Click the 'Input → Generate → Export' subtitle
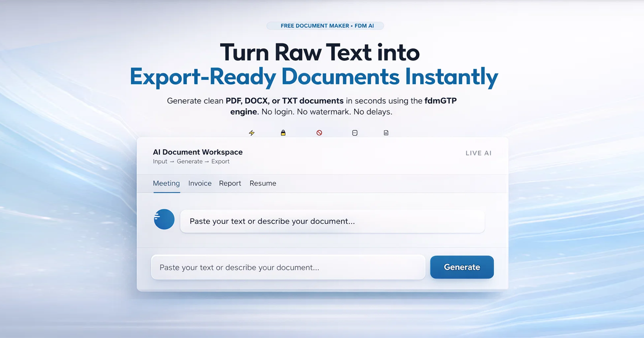 191,161
